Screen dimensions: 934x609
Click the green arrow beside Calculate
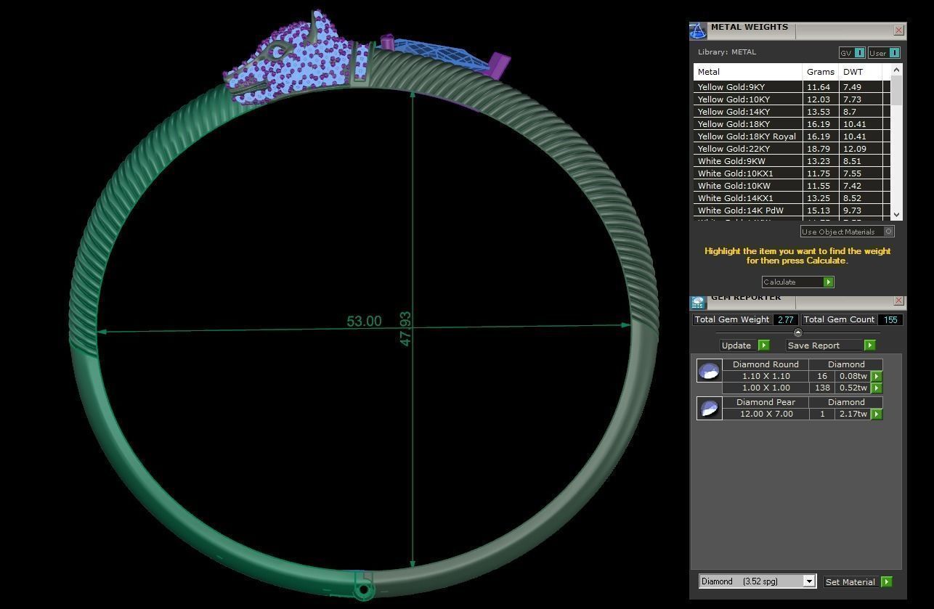pyautogui.click(x=828, y=282)
